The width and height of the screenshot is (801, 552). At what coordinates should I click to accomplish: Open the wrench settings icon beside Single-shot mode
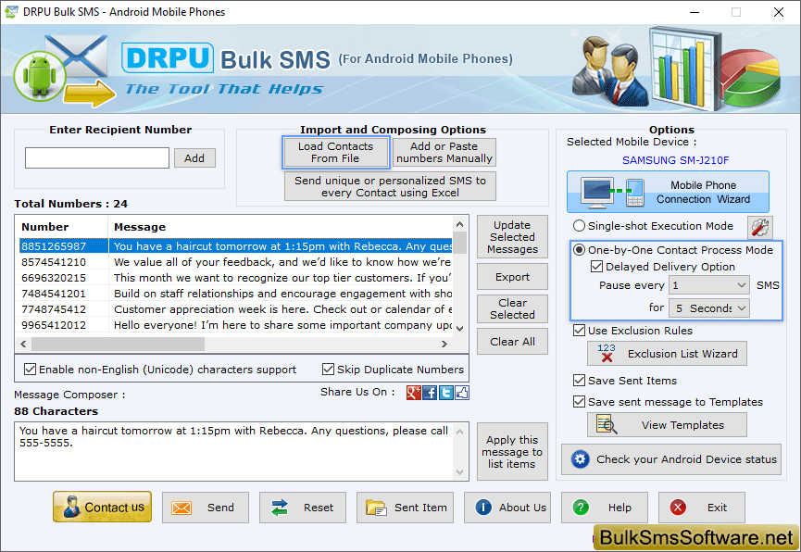759,228
